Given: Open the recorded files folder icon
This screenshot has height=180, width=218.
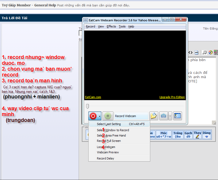Looking at the screenshot, I should tap(153, 116).
